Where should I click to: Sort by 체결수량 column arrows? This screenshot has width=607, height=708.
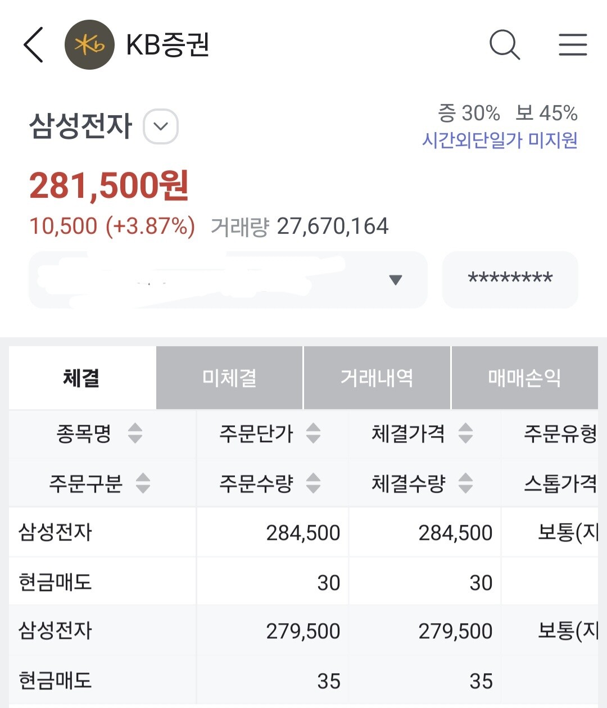[465, 483]
